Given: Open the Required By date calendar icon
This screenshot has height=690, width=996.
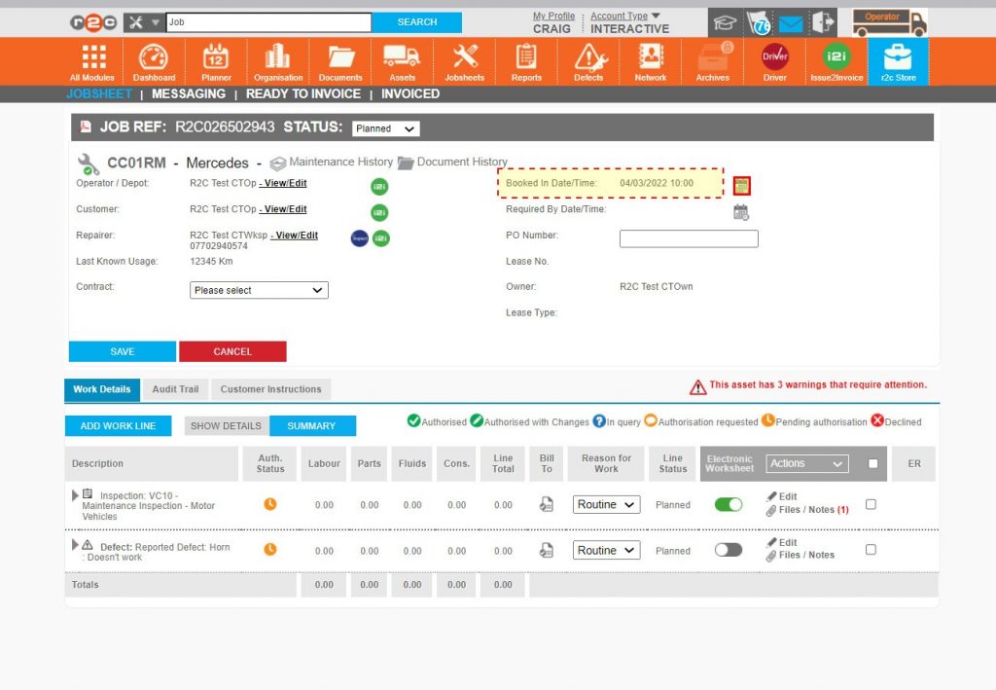Looking at the screenshot, I should 741,212.
